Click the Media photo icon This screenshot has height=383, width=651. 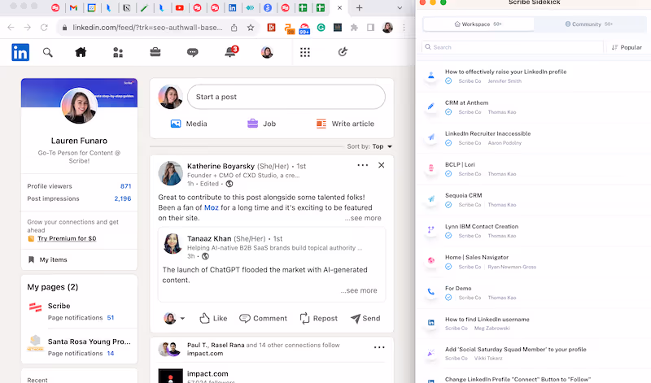176,124
